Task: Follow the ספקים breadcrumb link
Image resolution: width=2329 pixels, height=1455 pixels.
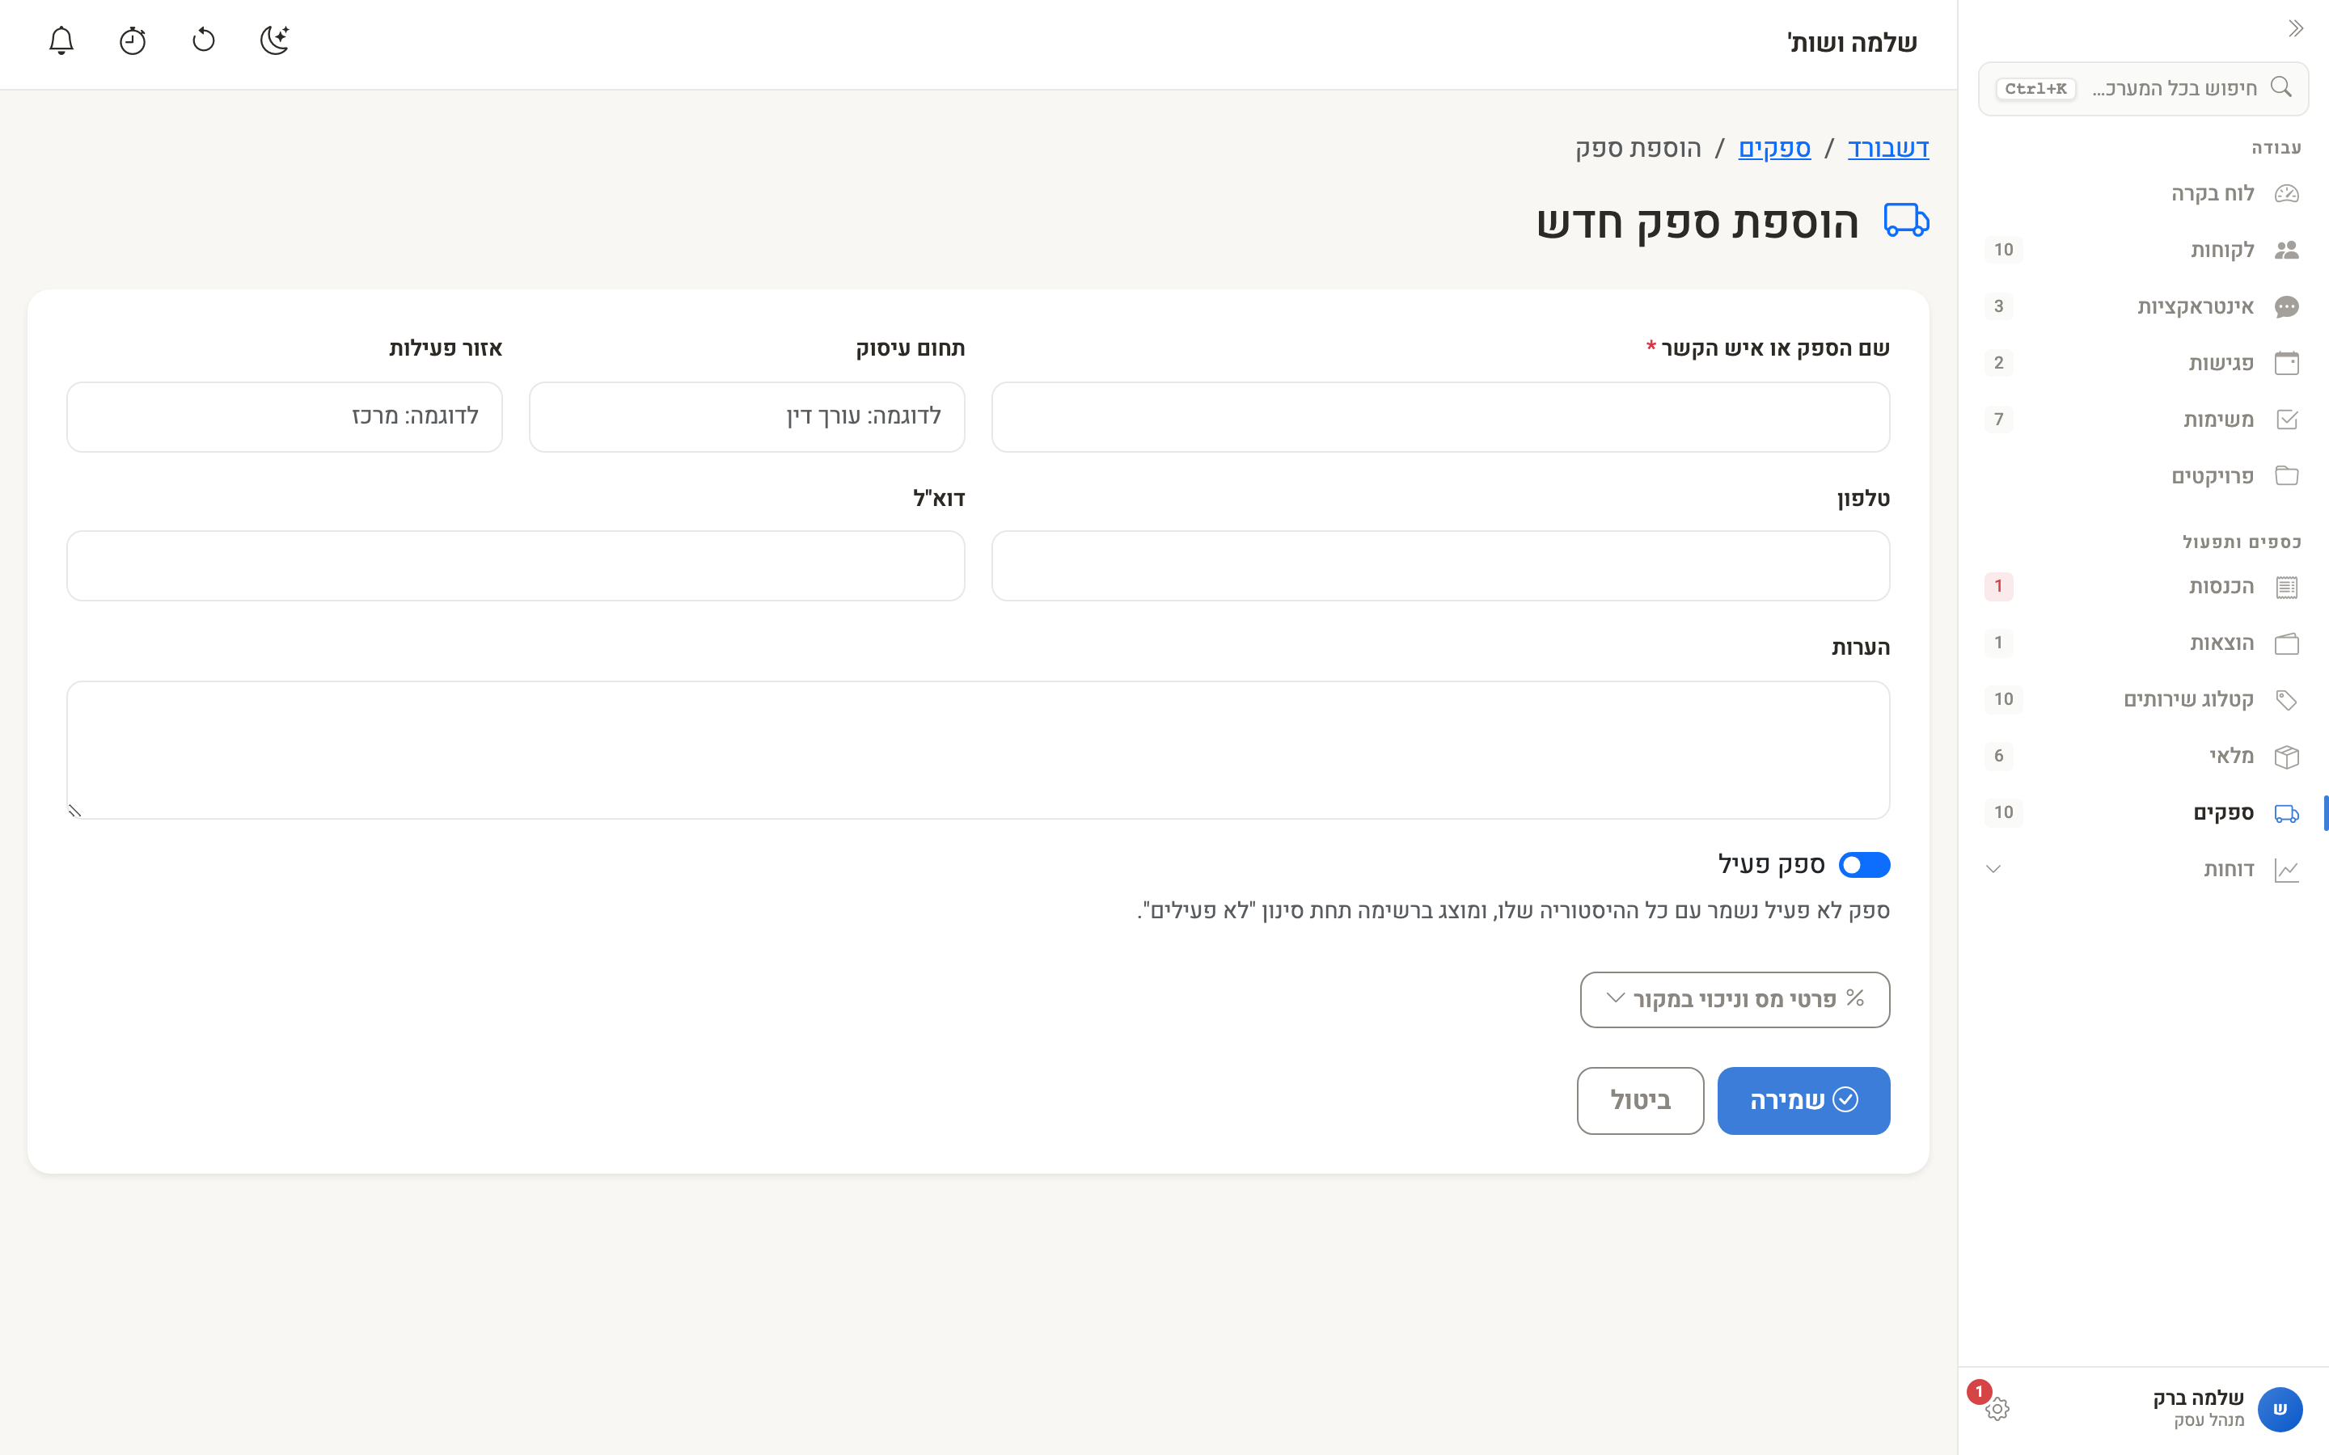Action: coord(1773,148)
